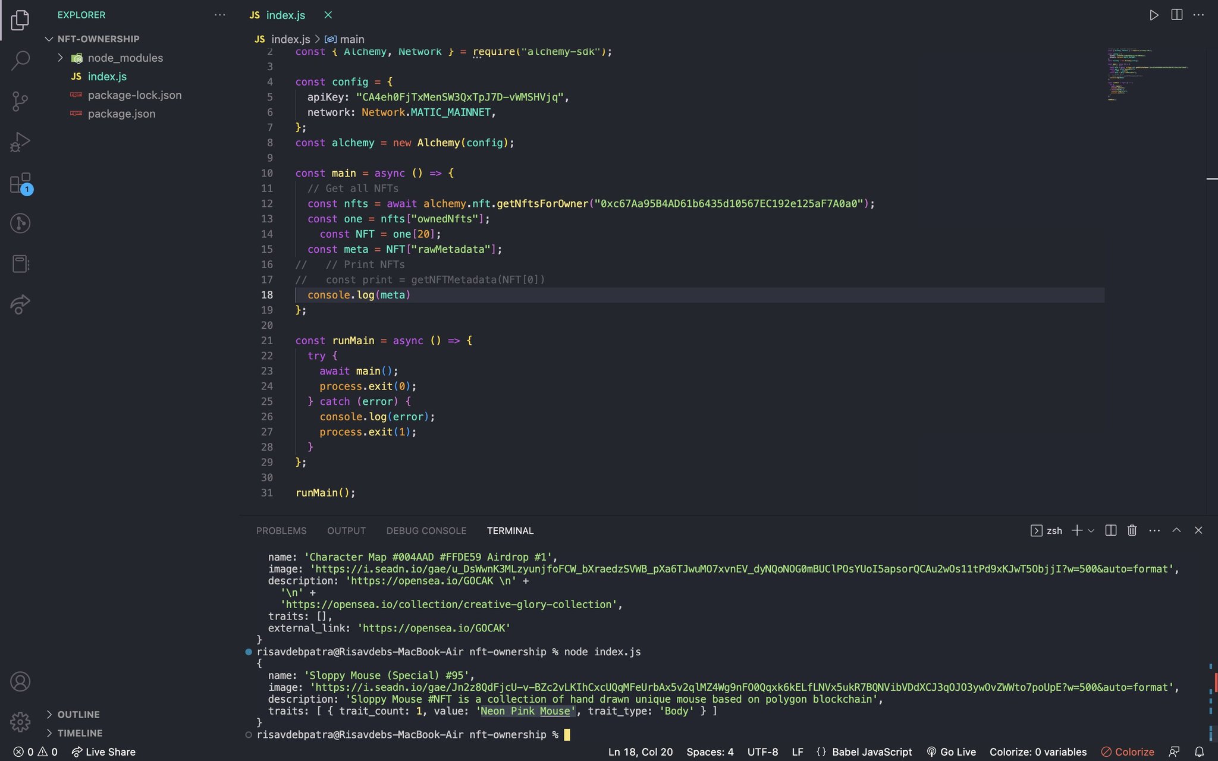Open the Extensions view with badge

(x=20, y=183)
